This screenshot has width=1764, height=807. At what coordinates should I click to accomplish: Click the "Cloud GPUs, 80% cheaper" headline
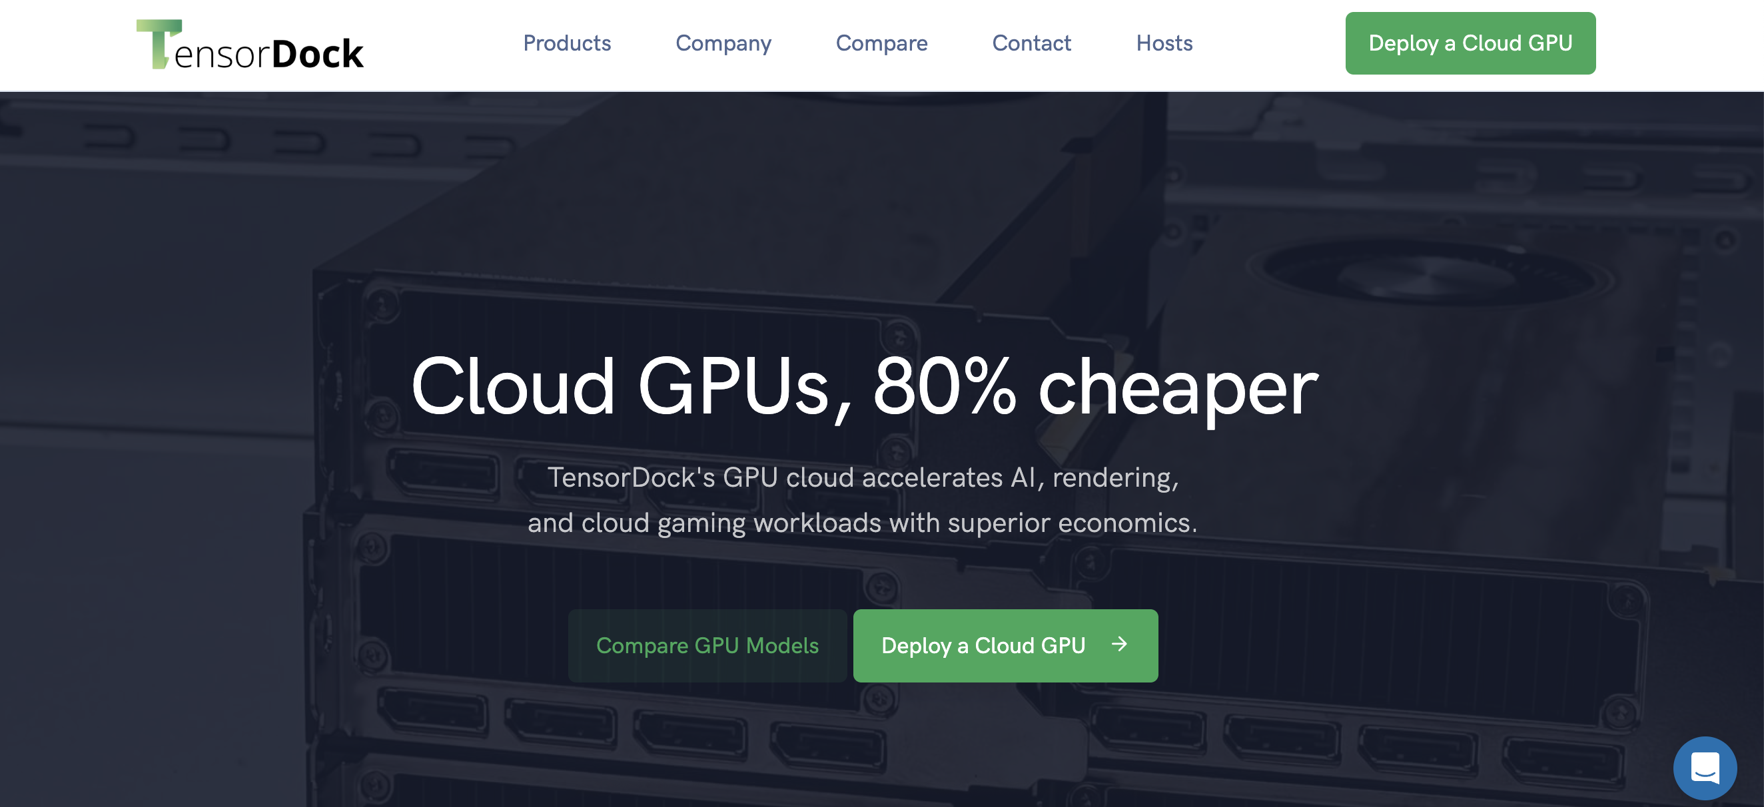point(864,388)
